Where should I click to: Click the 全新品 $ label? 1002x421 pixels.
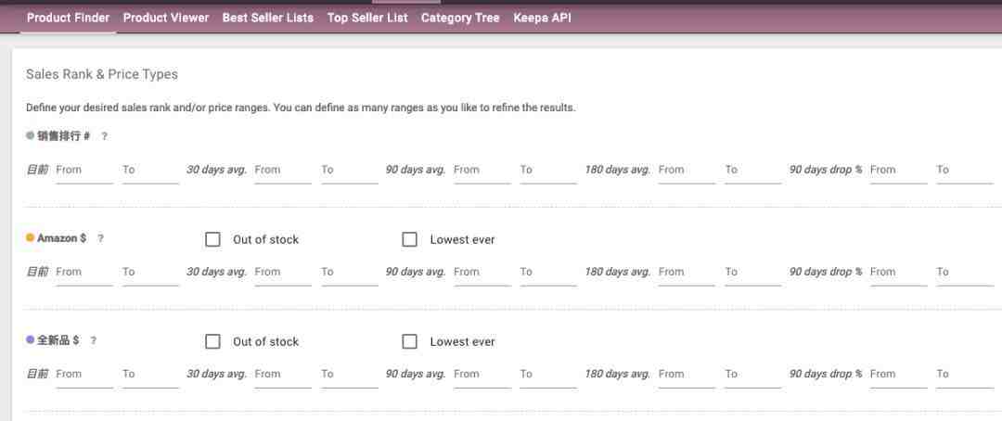(x=58, y=340)
